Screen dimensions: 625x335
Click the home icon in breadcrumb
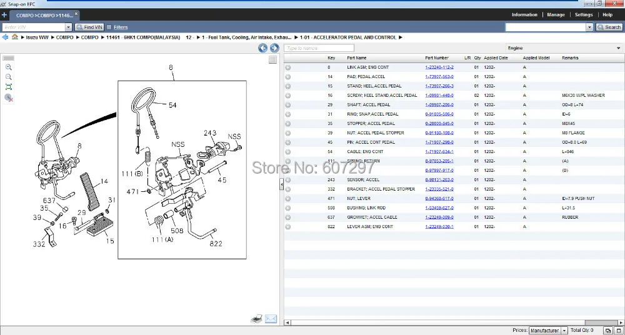click(14, 37)
